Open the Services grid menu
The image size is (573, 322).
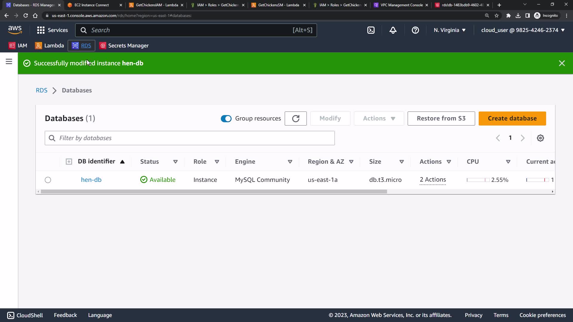click(52, 30)
